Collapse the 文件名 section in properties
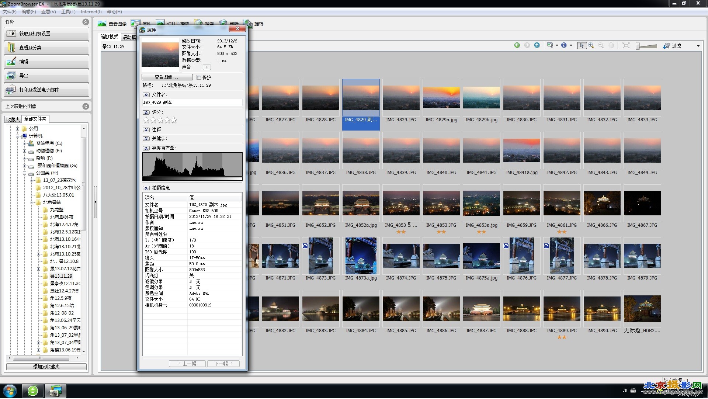 (x=146, y=95)
